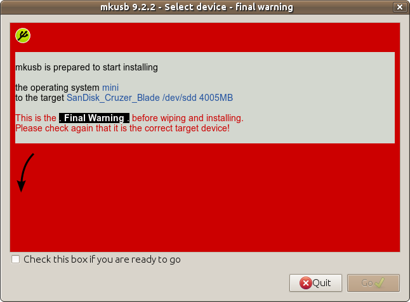
Task: Click the '/dev/sdd' device path
Action: pyautogui.click(x=180, y=98)
